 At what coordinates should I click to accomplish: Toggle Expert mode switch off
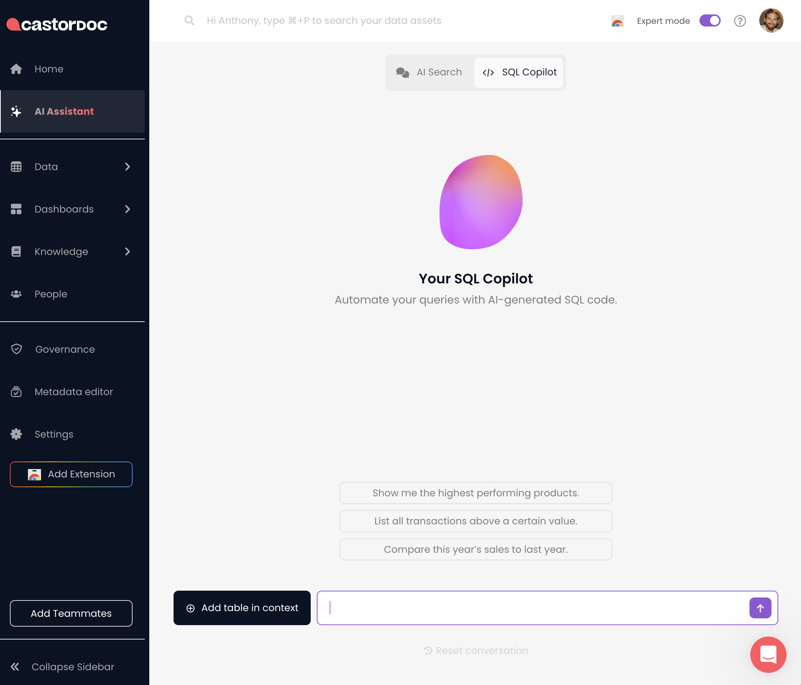(x=710, y=21)
